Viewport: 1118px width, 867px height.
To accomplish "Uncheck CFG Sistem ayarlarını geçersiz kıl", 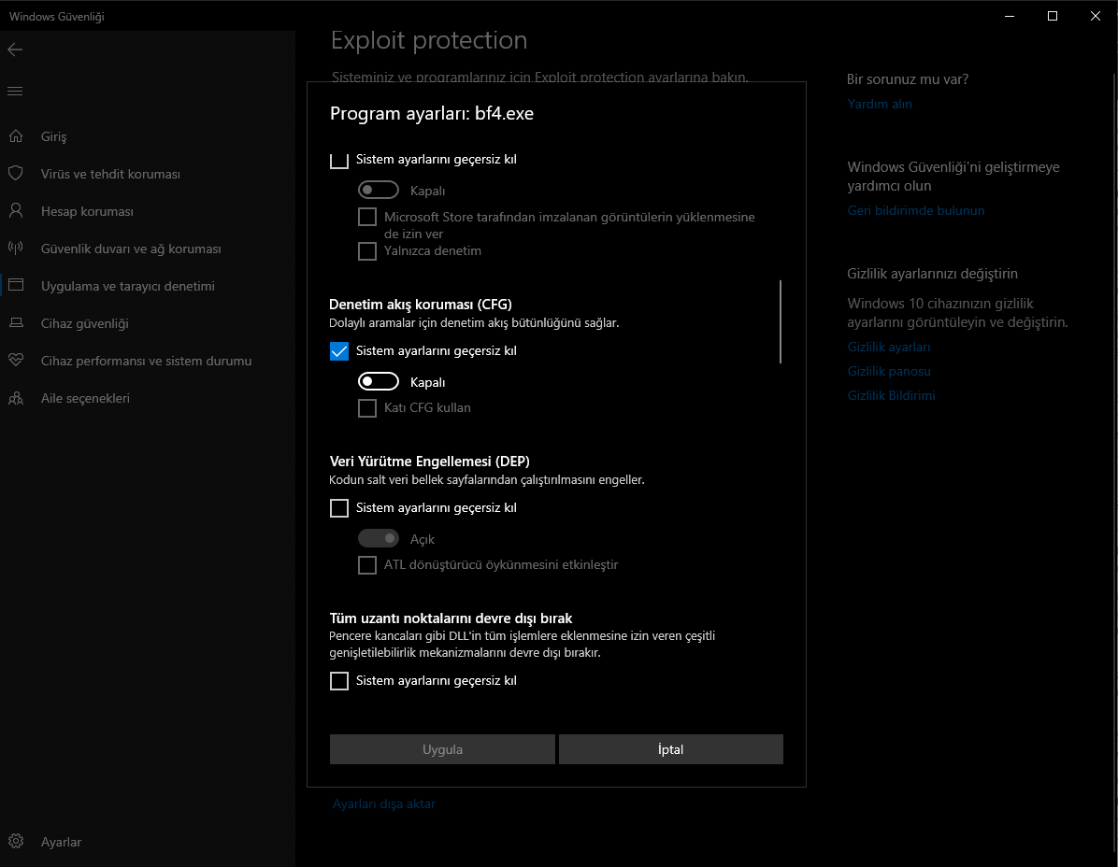I will 339,351.
